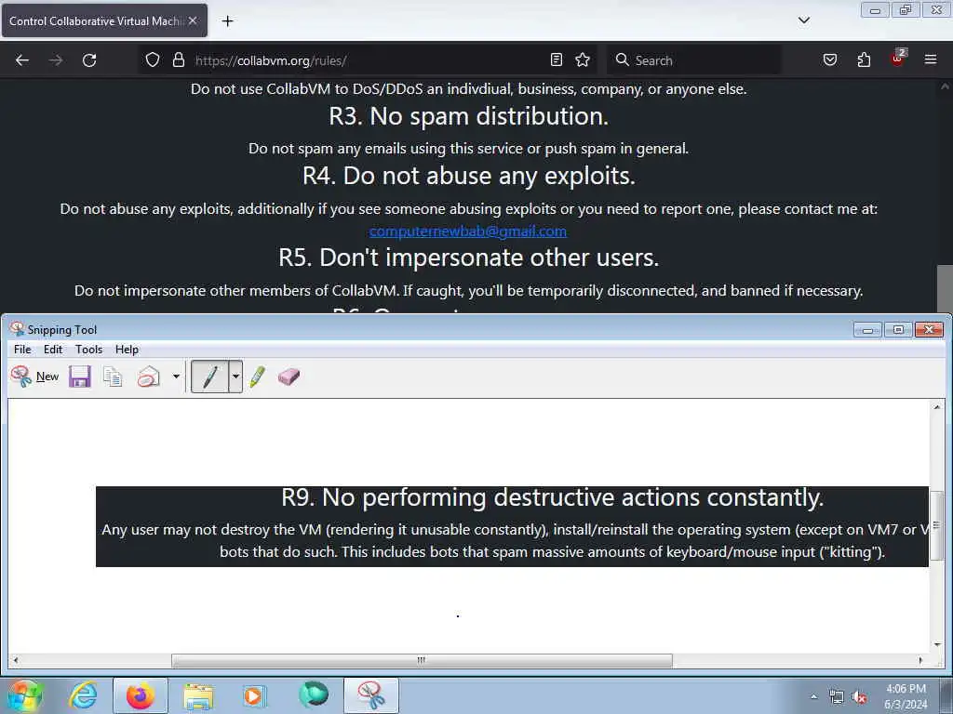The width and height of the screenshot is (953, 714).
Task: Start a New snip in Snipping Tool
Action: (35, 377)
